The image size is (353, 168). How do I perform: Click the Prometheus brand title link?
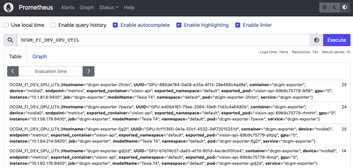pyautogui.click(x=36, y=8)
